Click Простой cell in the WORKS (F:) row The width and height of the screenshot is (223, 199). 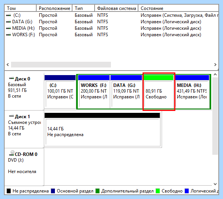48,35
